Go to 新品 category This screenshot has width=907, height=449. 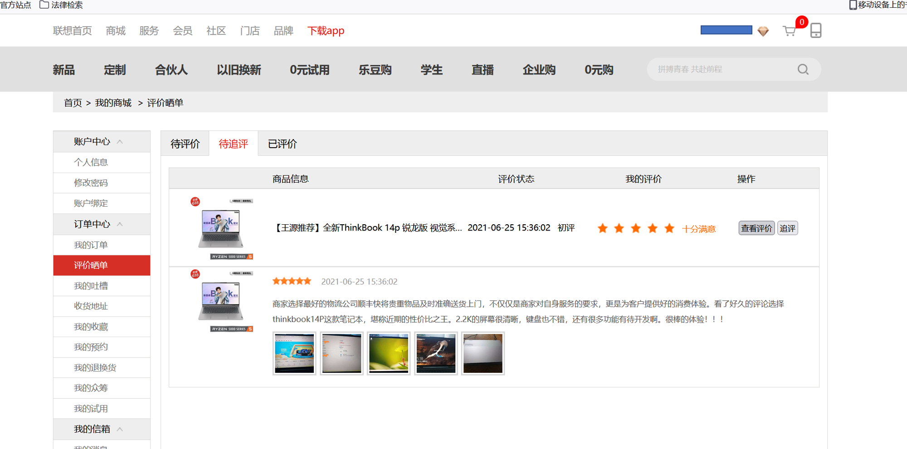point(64,70)
